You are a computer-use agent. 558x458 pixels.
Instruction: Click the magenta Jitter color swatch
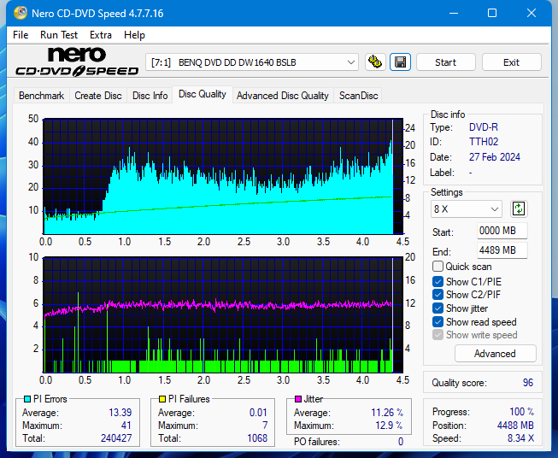tap(298, 399)
